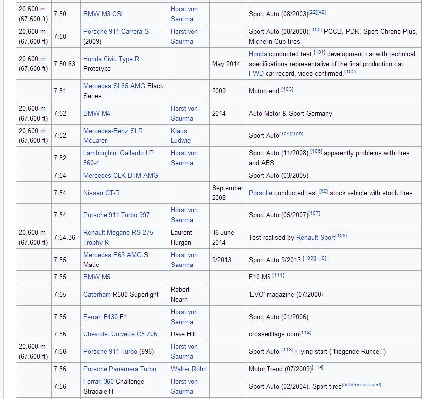Open the BMW M4 link

[97, 114]
